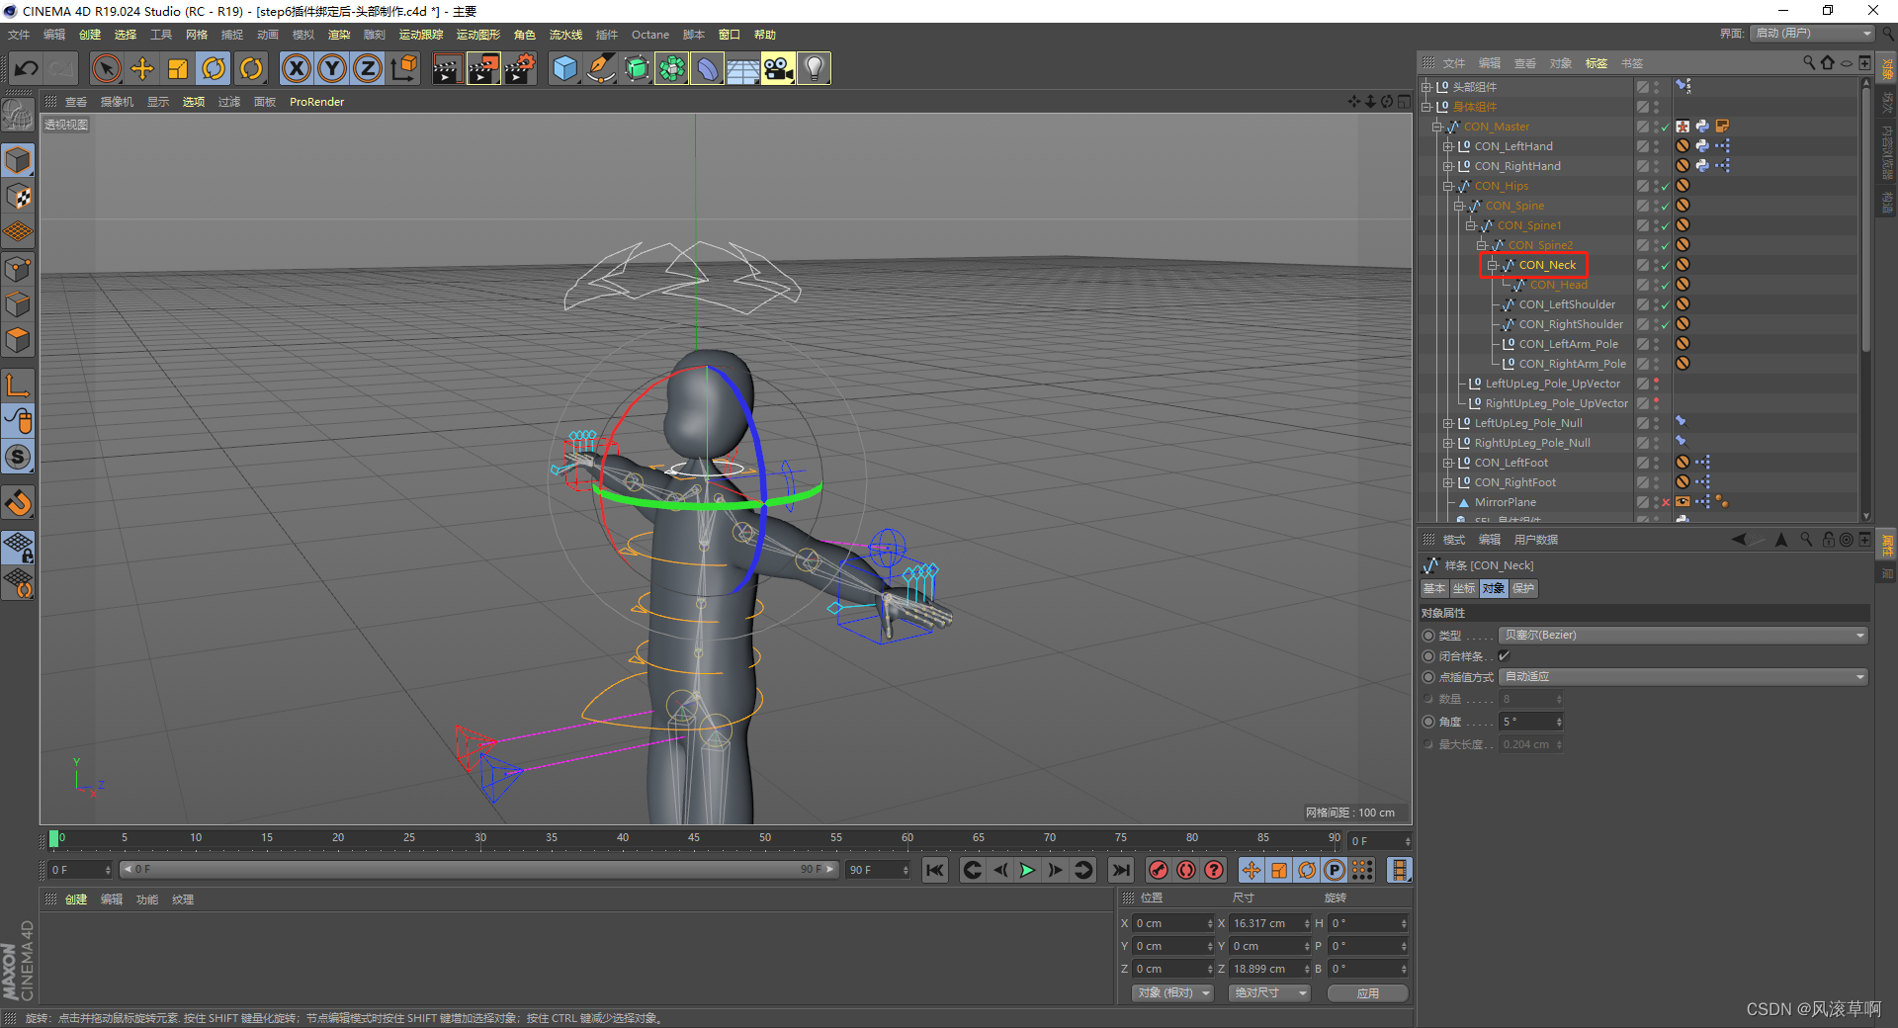Image resolution: width=1898 pixels, height=1028 pixels.
Task: Open the 贝塞尔(Bezier) type dropdown
Action: (1681, 635)
